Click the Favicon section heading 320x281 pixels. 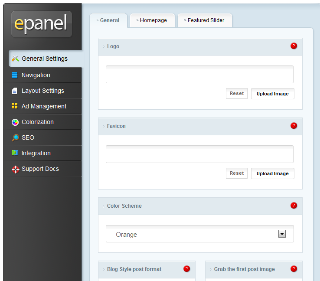pyautogui.click(x=116, y=126)
